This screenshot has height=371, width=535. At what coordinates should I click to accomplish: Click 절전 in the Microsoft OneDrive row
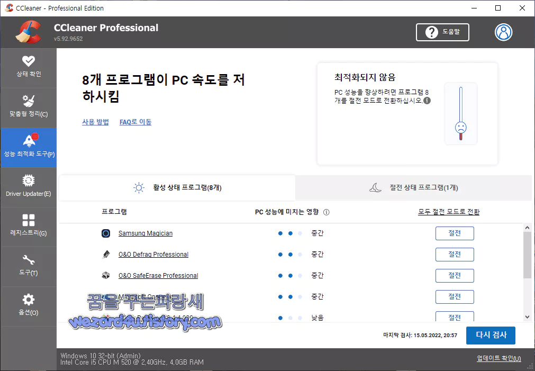(455, 297)
